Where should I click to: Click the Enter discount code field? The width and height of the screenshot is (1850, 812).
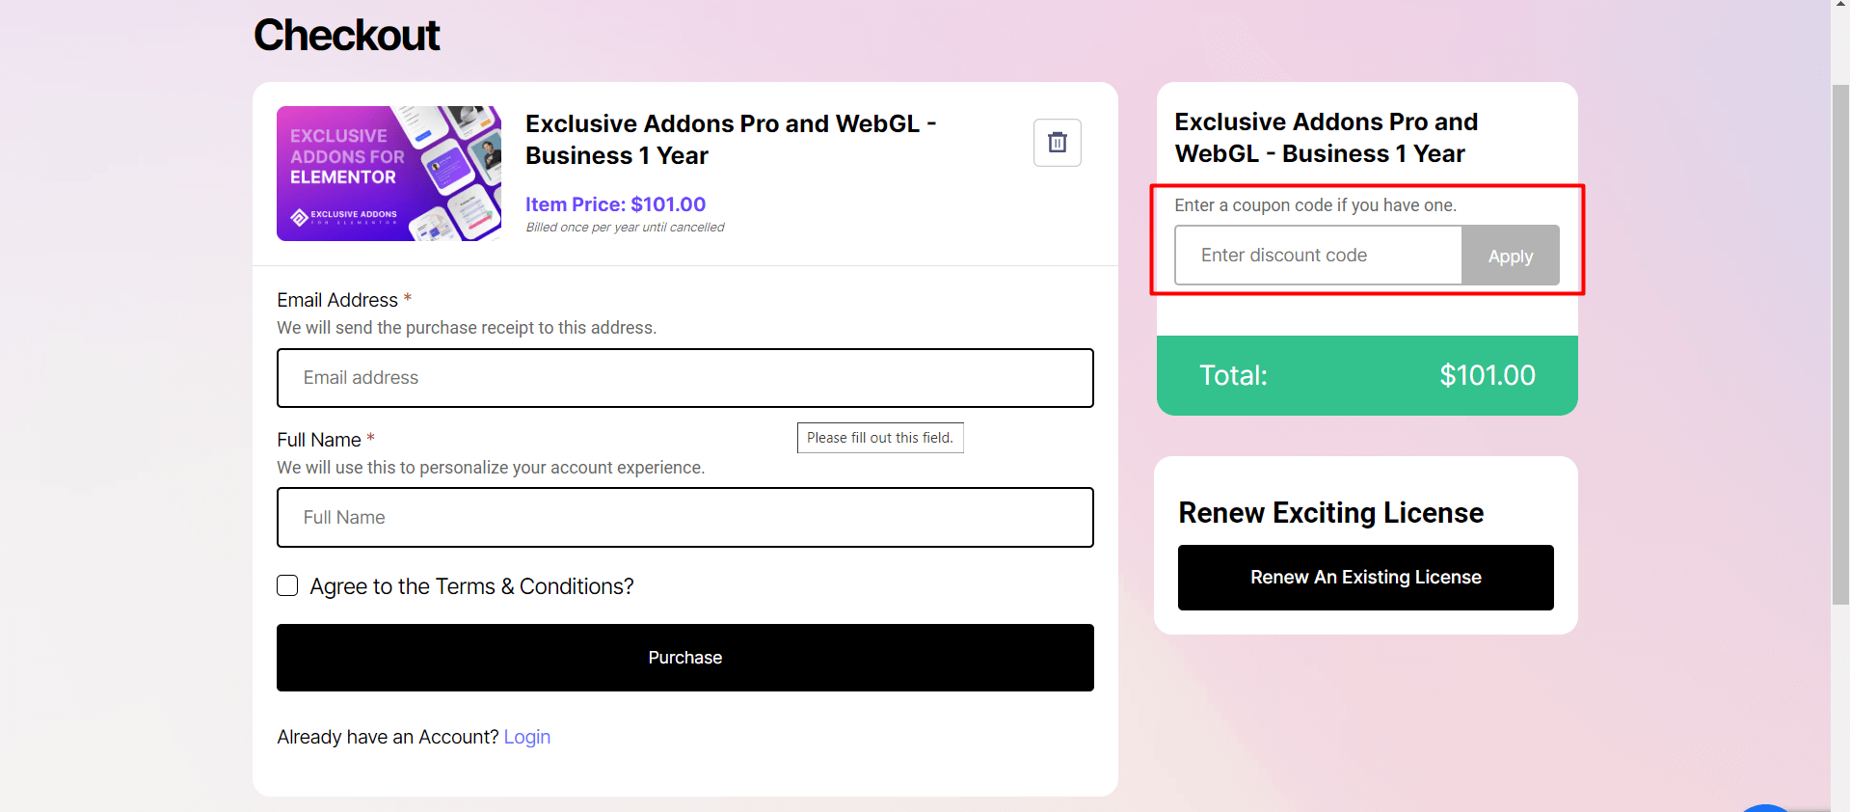1318,256
